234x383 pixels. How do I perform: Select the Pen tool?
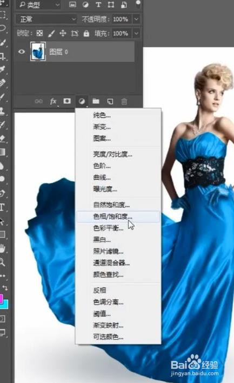pos(2,194)
